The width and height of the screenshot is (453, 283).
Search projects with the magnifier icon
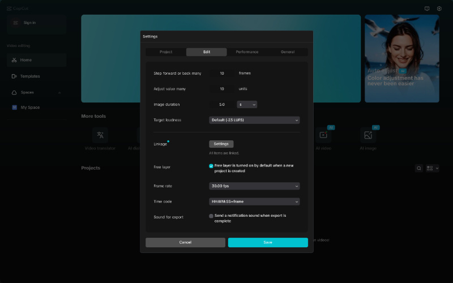coord(419,168)
